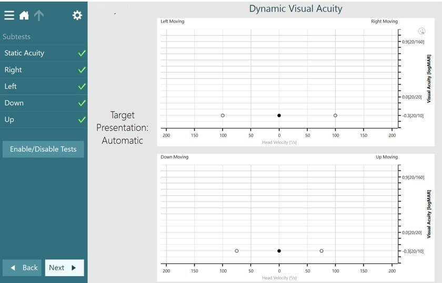
Task: Click the Right Moving data point at 100 °/s
Action: 335,116
